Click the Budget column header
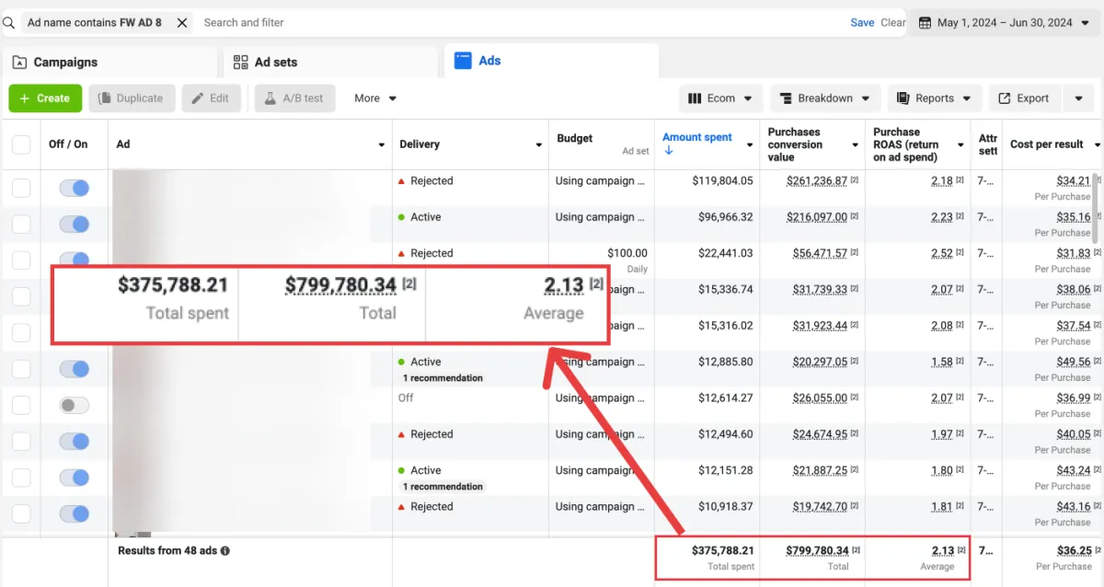Image resolution: width=1104 pixels, height=587 pixels. pos(575,138)
